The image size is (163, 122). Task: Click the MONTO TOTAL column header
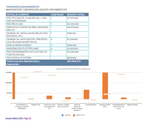(76, 15)
